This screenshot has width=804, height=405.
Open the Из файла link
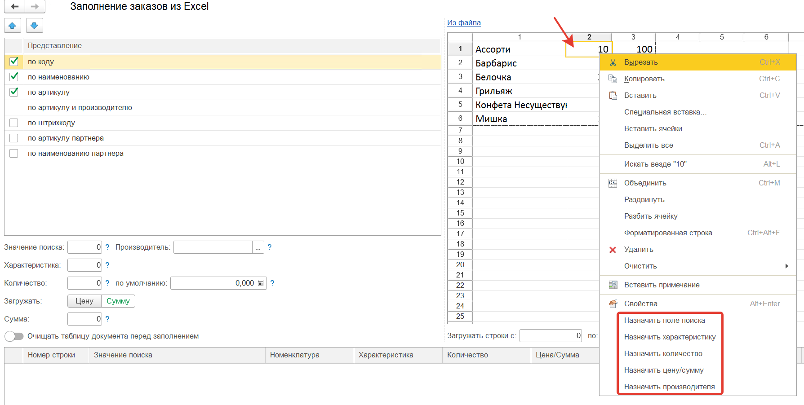464,22
